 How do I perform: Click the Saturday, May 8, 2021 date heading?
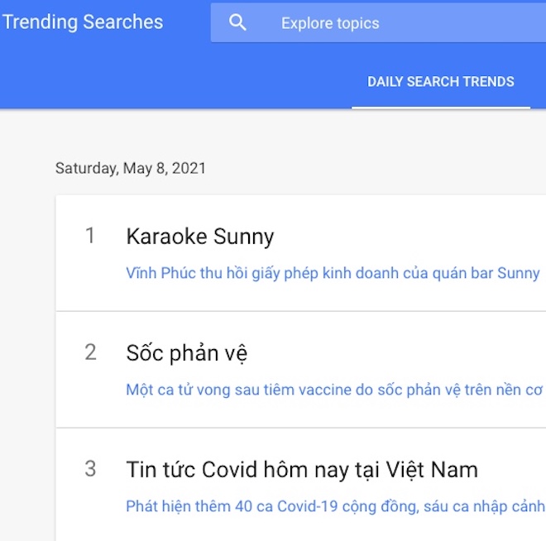click(x=131, y=168)
